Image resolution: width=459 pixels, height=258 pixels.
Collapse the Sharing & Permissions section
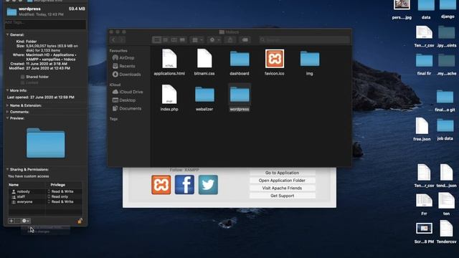click(x=7, y=169)
